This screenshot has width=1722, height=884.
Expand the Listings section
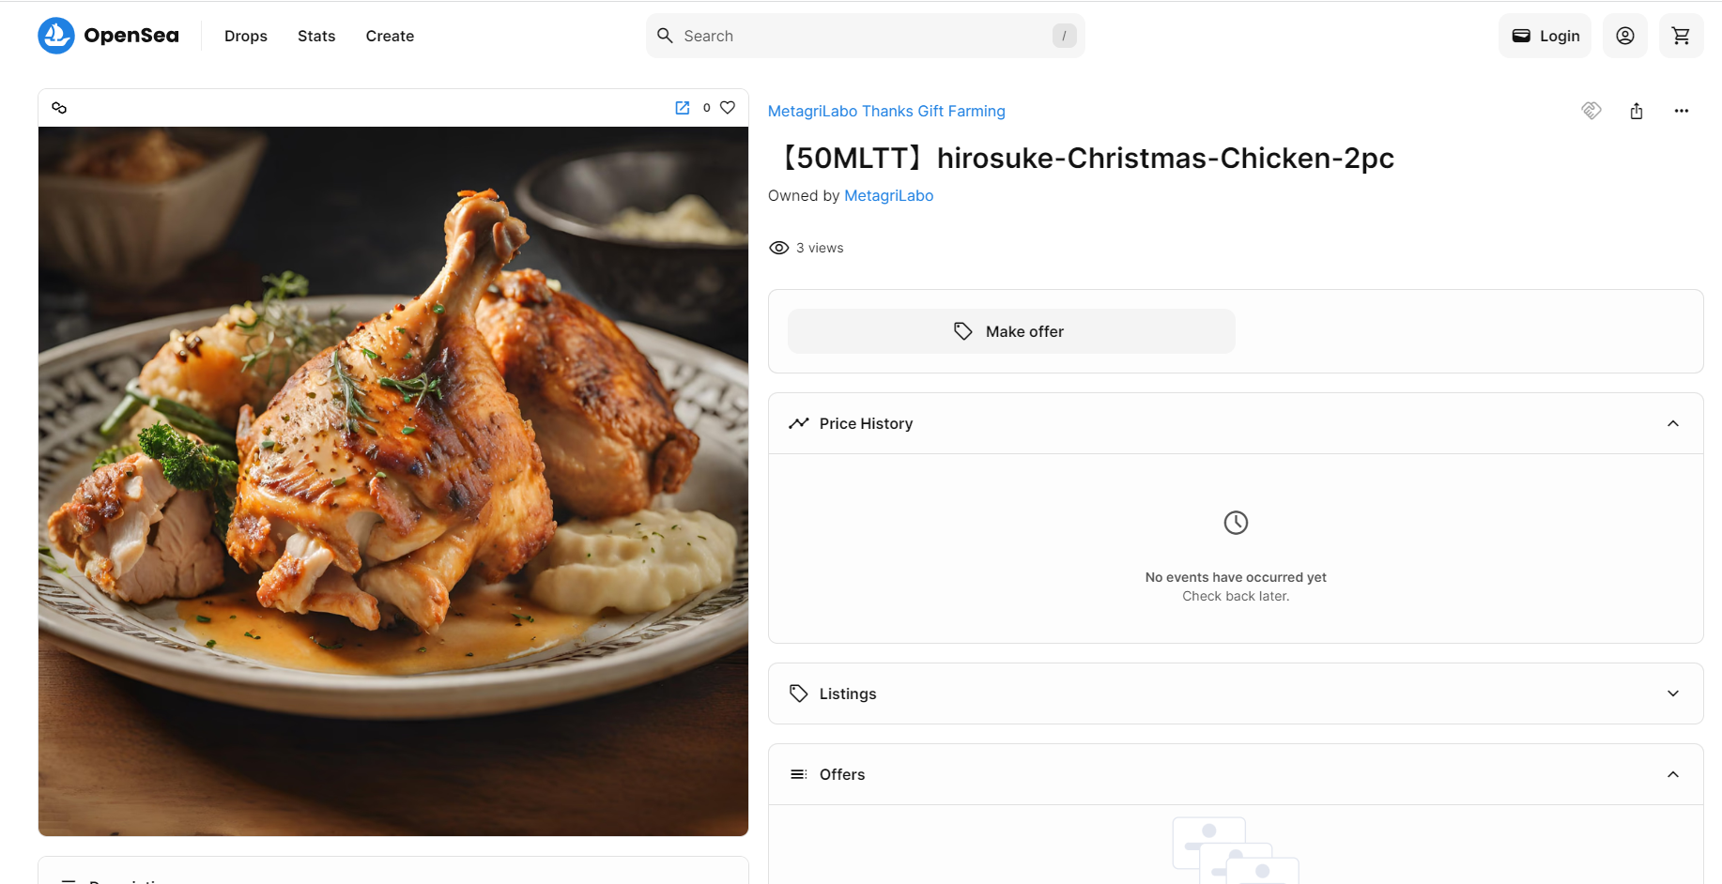pyautogui.click(x=1672, y=693)
